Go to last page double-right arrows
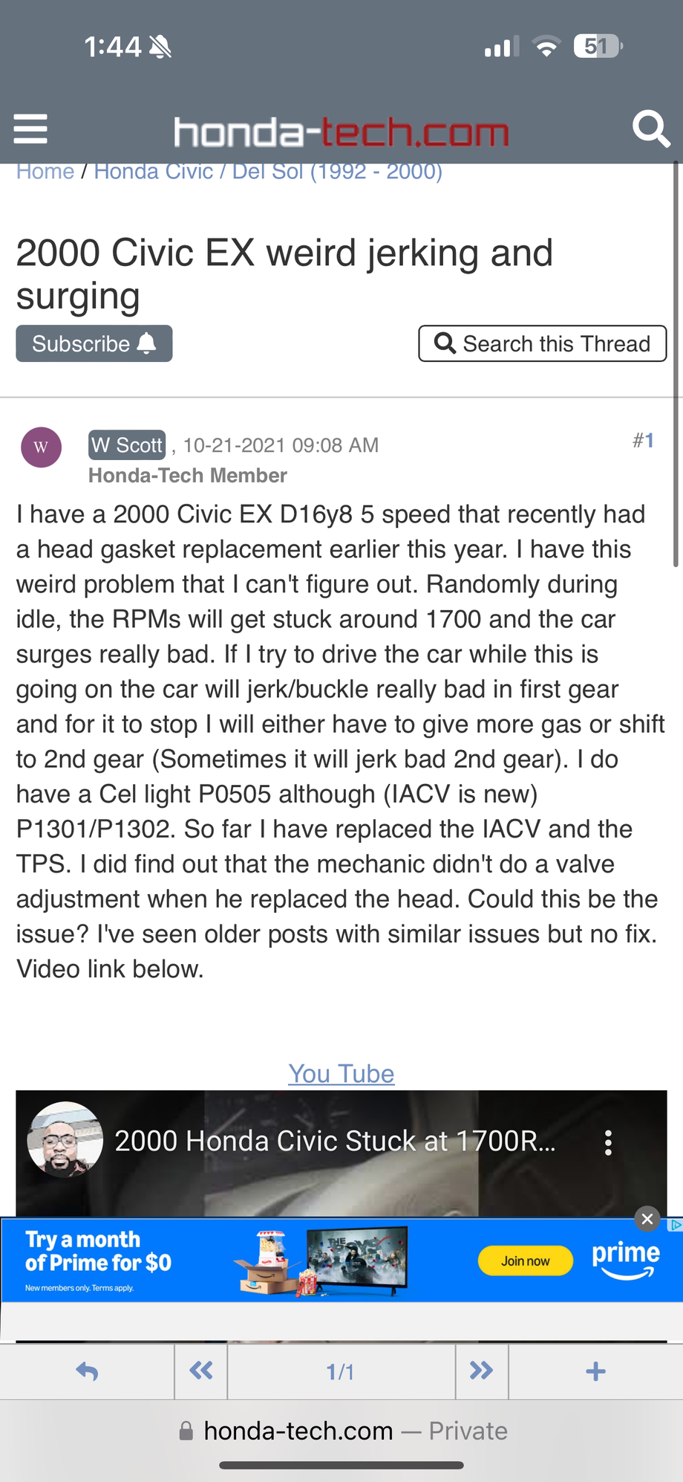The image size is (683, 1482). [481, 1371]
